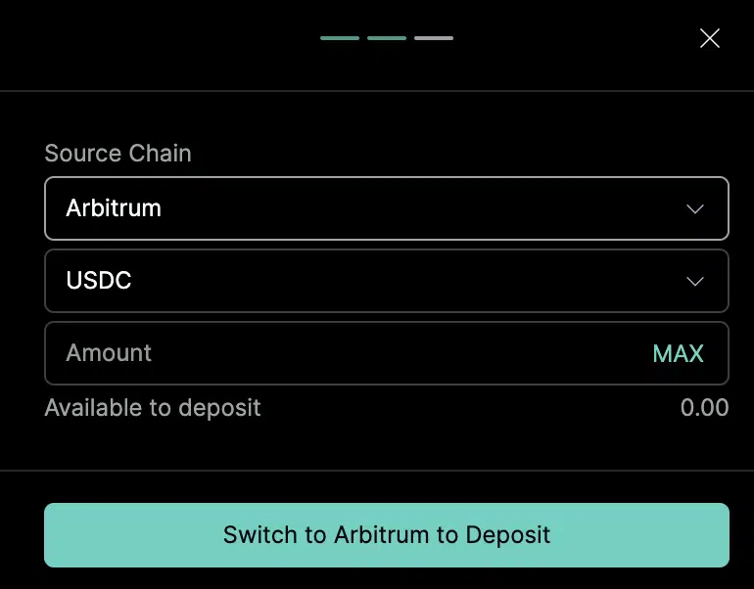This screenshot has height=589, width=754.
Task: Click the first green progress step bar
Action: coord(340,38)
